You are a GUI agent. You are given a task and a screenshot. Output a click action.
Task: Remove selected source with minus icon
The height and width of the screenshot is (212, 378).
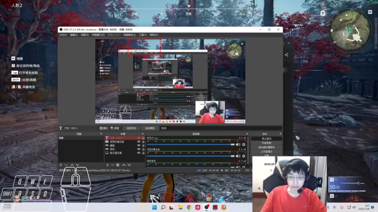click(x=112, y=165)
